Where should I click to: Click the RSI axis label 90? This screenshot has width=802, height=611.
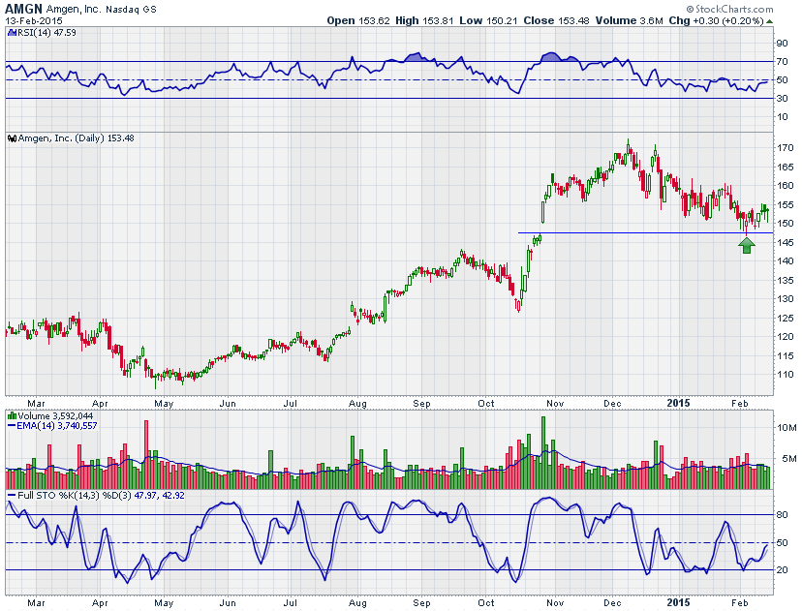point(782,44)
